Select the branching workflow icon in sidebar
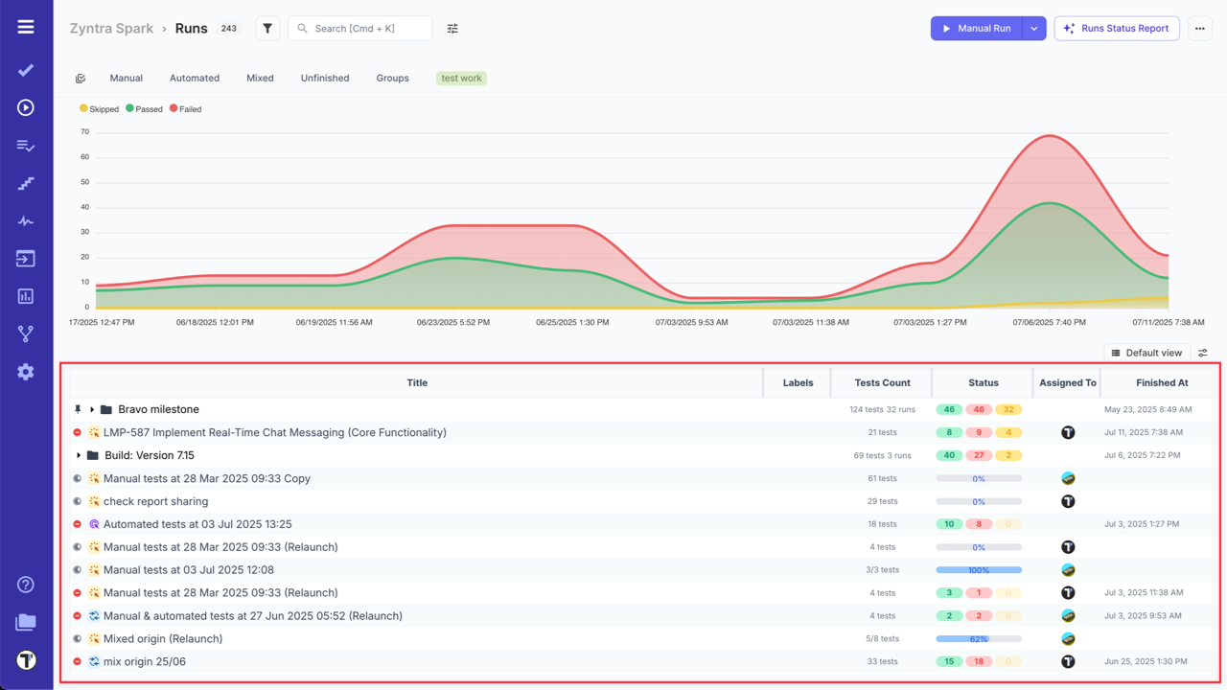The height and width of the screenshot is (690, 1227). (25, 333)
